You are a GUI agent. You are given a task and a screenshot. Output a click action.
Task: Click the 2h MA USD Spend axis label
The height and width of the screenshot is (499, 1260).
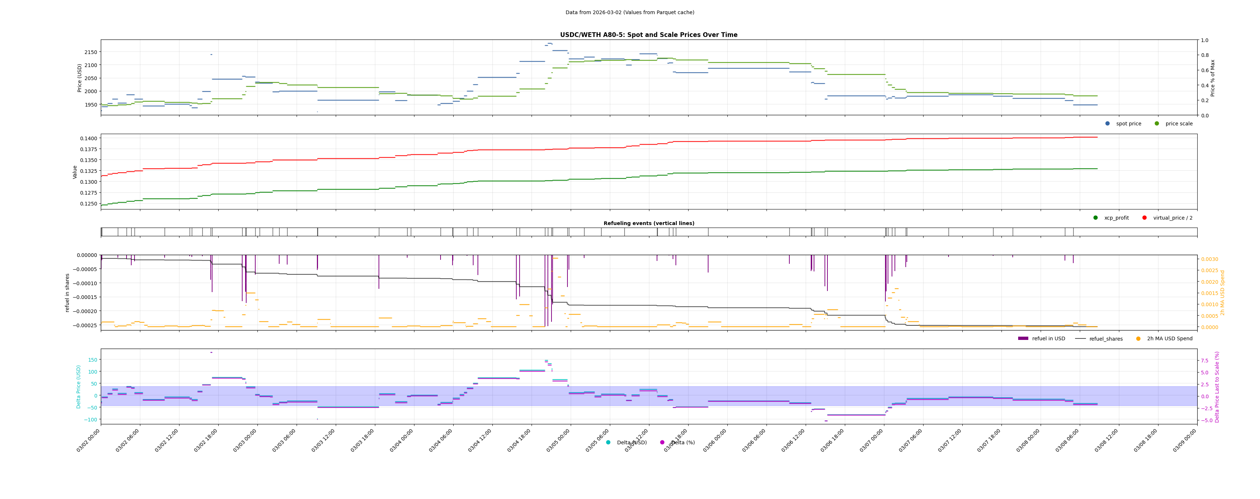(x=1222, y=293)
